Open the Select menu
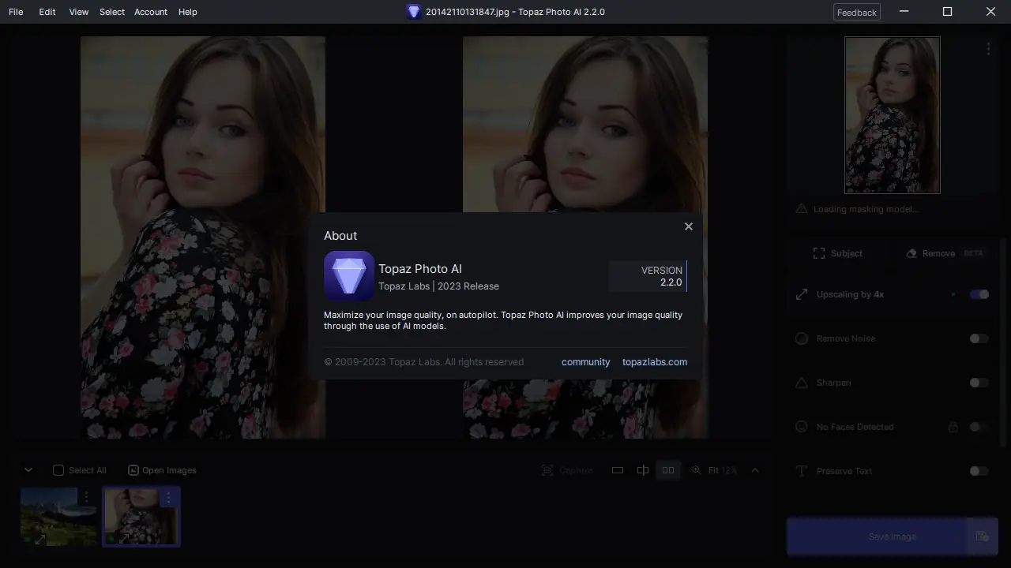 pyautogui.click(x=112, y=12)
